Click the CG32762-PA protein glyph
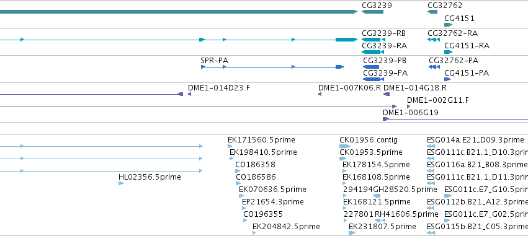 [434, 67]
